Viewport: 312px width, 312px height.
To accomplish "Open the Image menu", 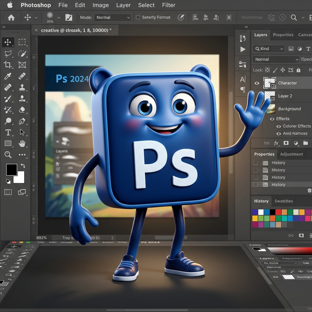I will click(x=101, y=5).
